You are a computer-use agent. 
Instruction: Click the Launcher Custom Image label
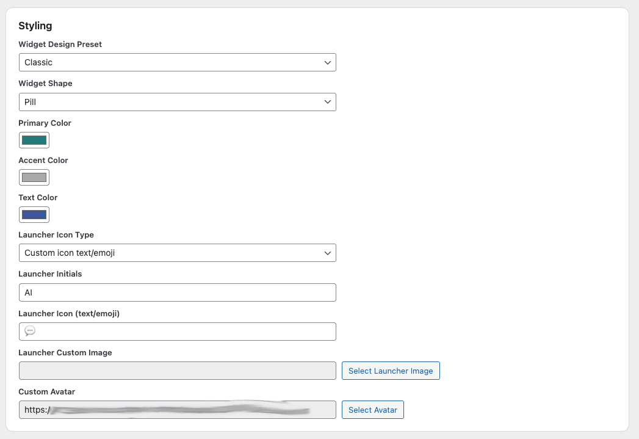(65, 352)
